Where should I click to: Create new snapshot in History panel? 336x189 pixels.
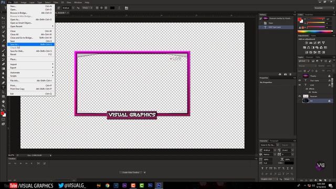[285, 75]
